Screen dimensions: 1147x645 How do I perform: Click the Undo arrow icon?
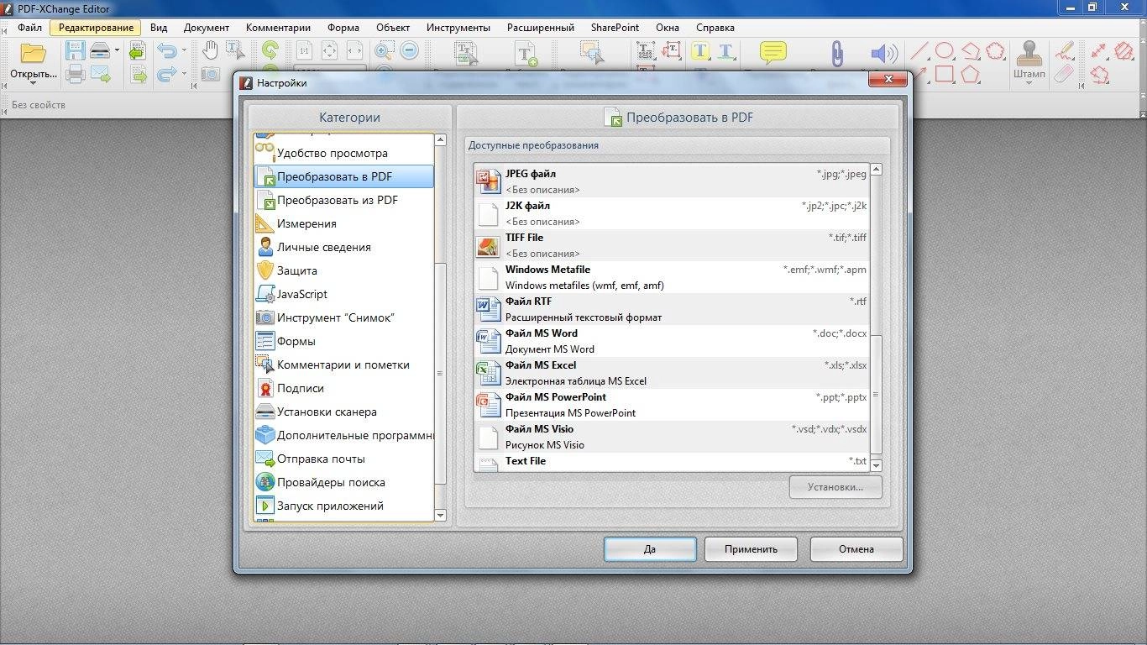pos(167,50)
